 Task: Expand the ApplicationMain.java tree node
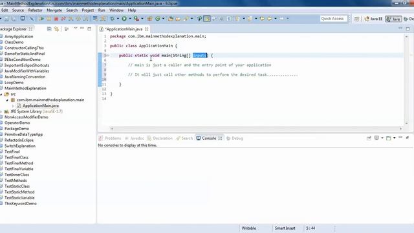(x=13, y=105)
